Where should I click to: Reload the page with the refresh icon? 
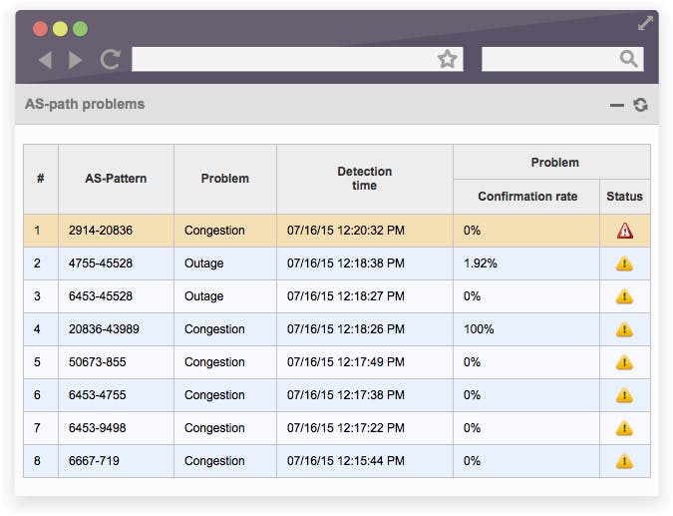[110, 60]
